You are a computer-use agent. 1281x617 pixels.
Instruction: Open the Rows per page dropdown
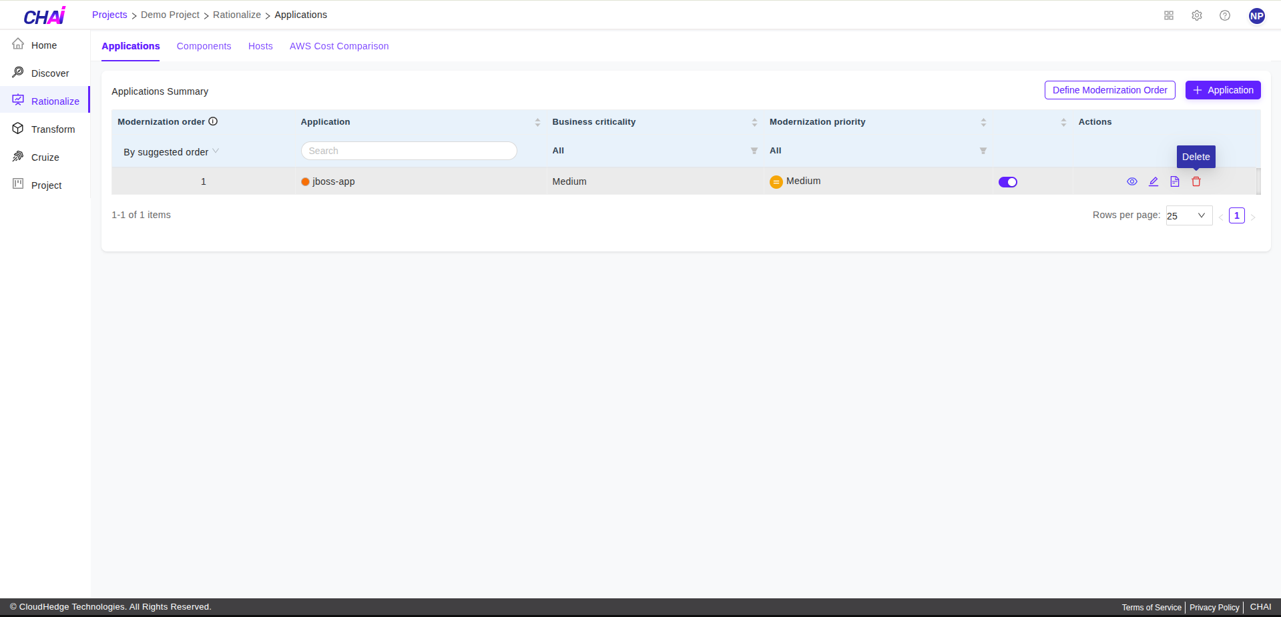[x=1188, y=215]
